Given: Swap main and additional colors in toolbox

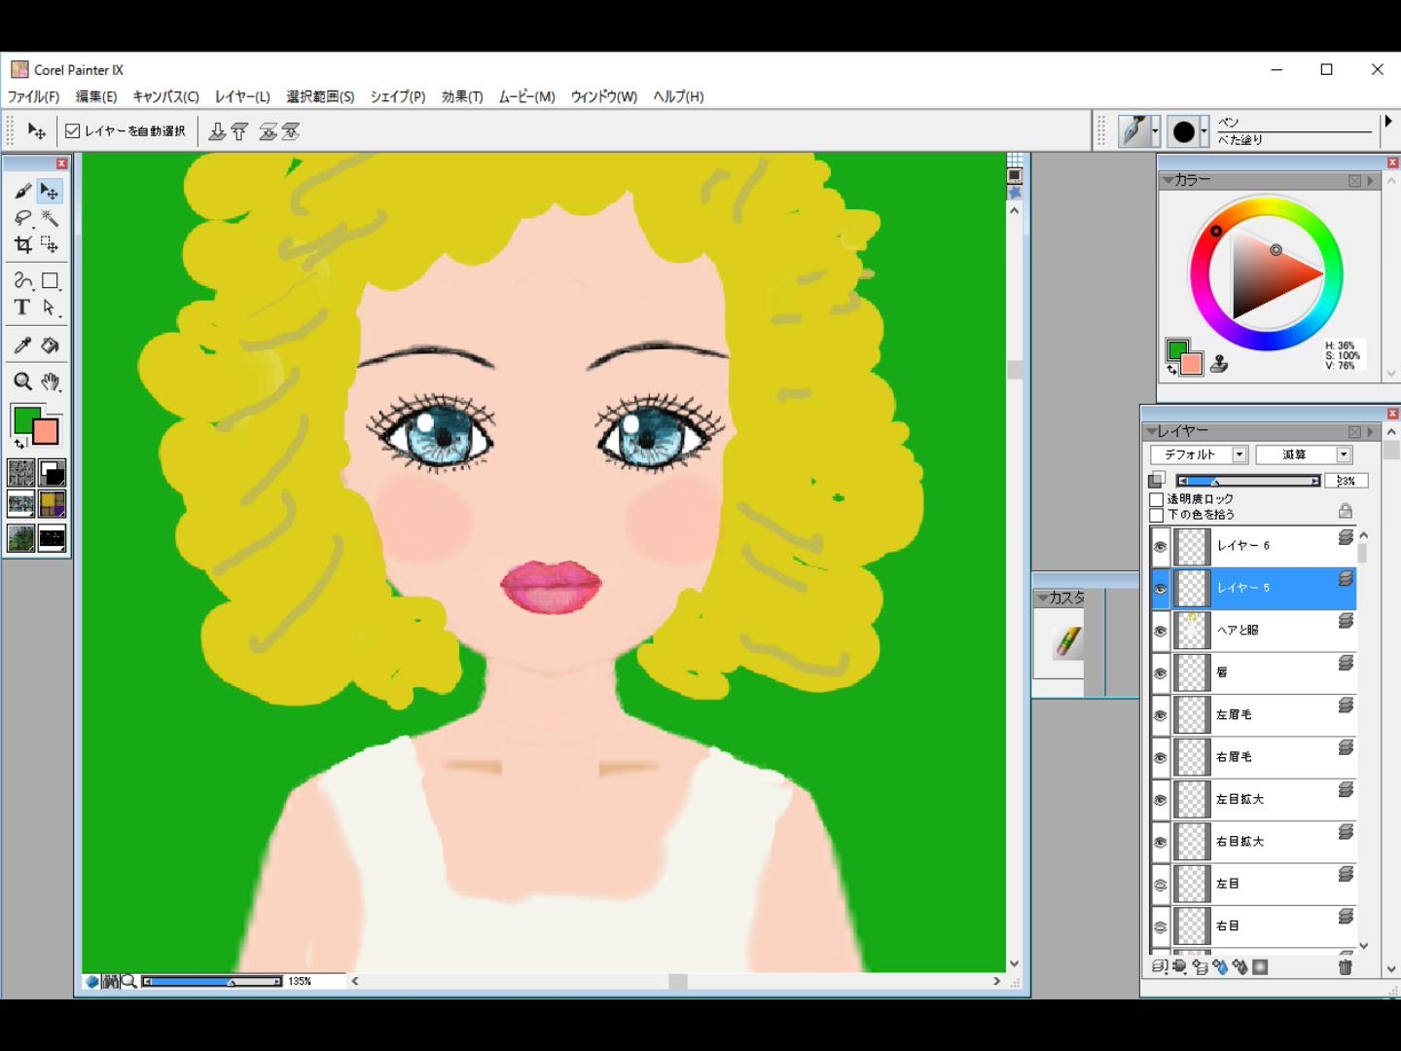Looking at the screenshot, I should pyautogui.click(x=18, y=443).
